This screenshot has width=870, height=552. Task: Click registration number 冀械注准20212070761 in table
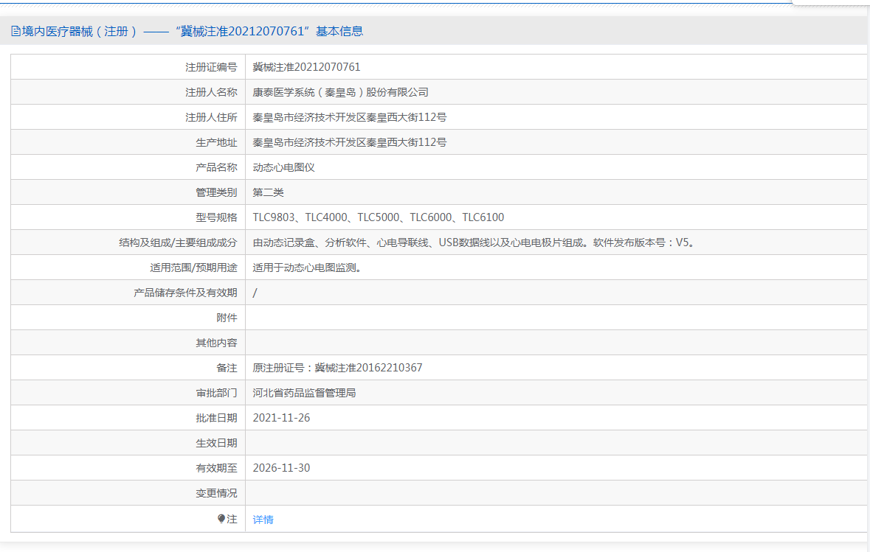point(306,67)
